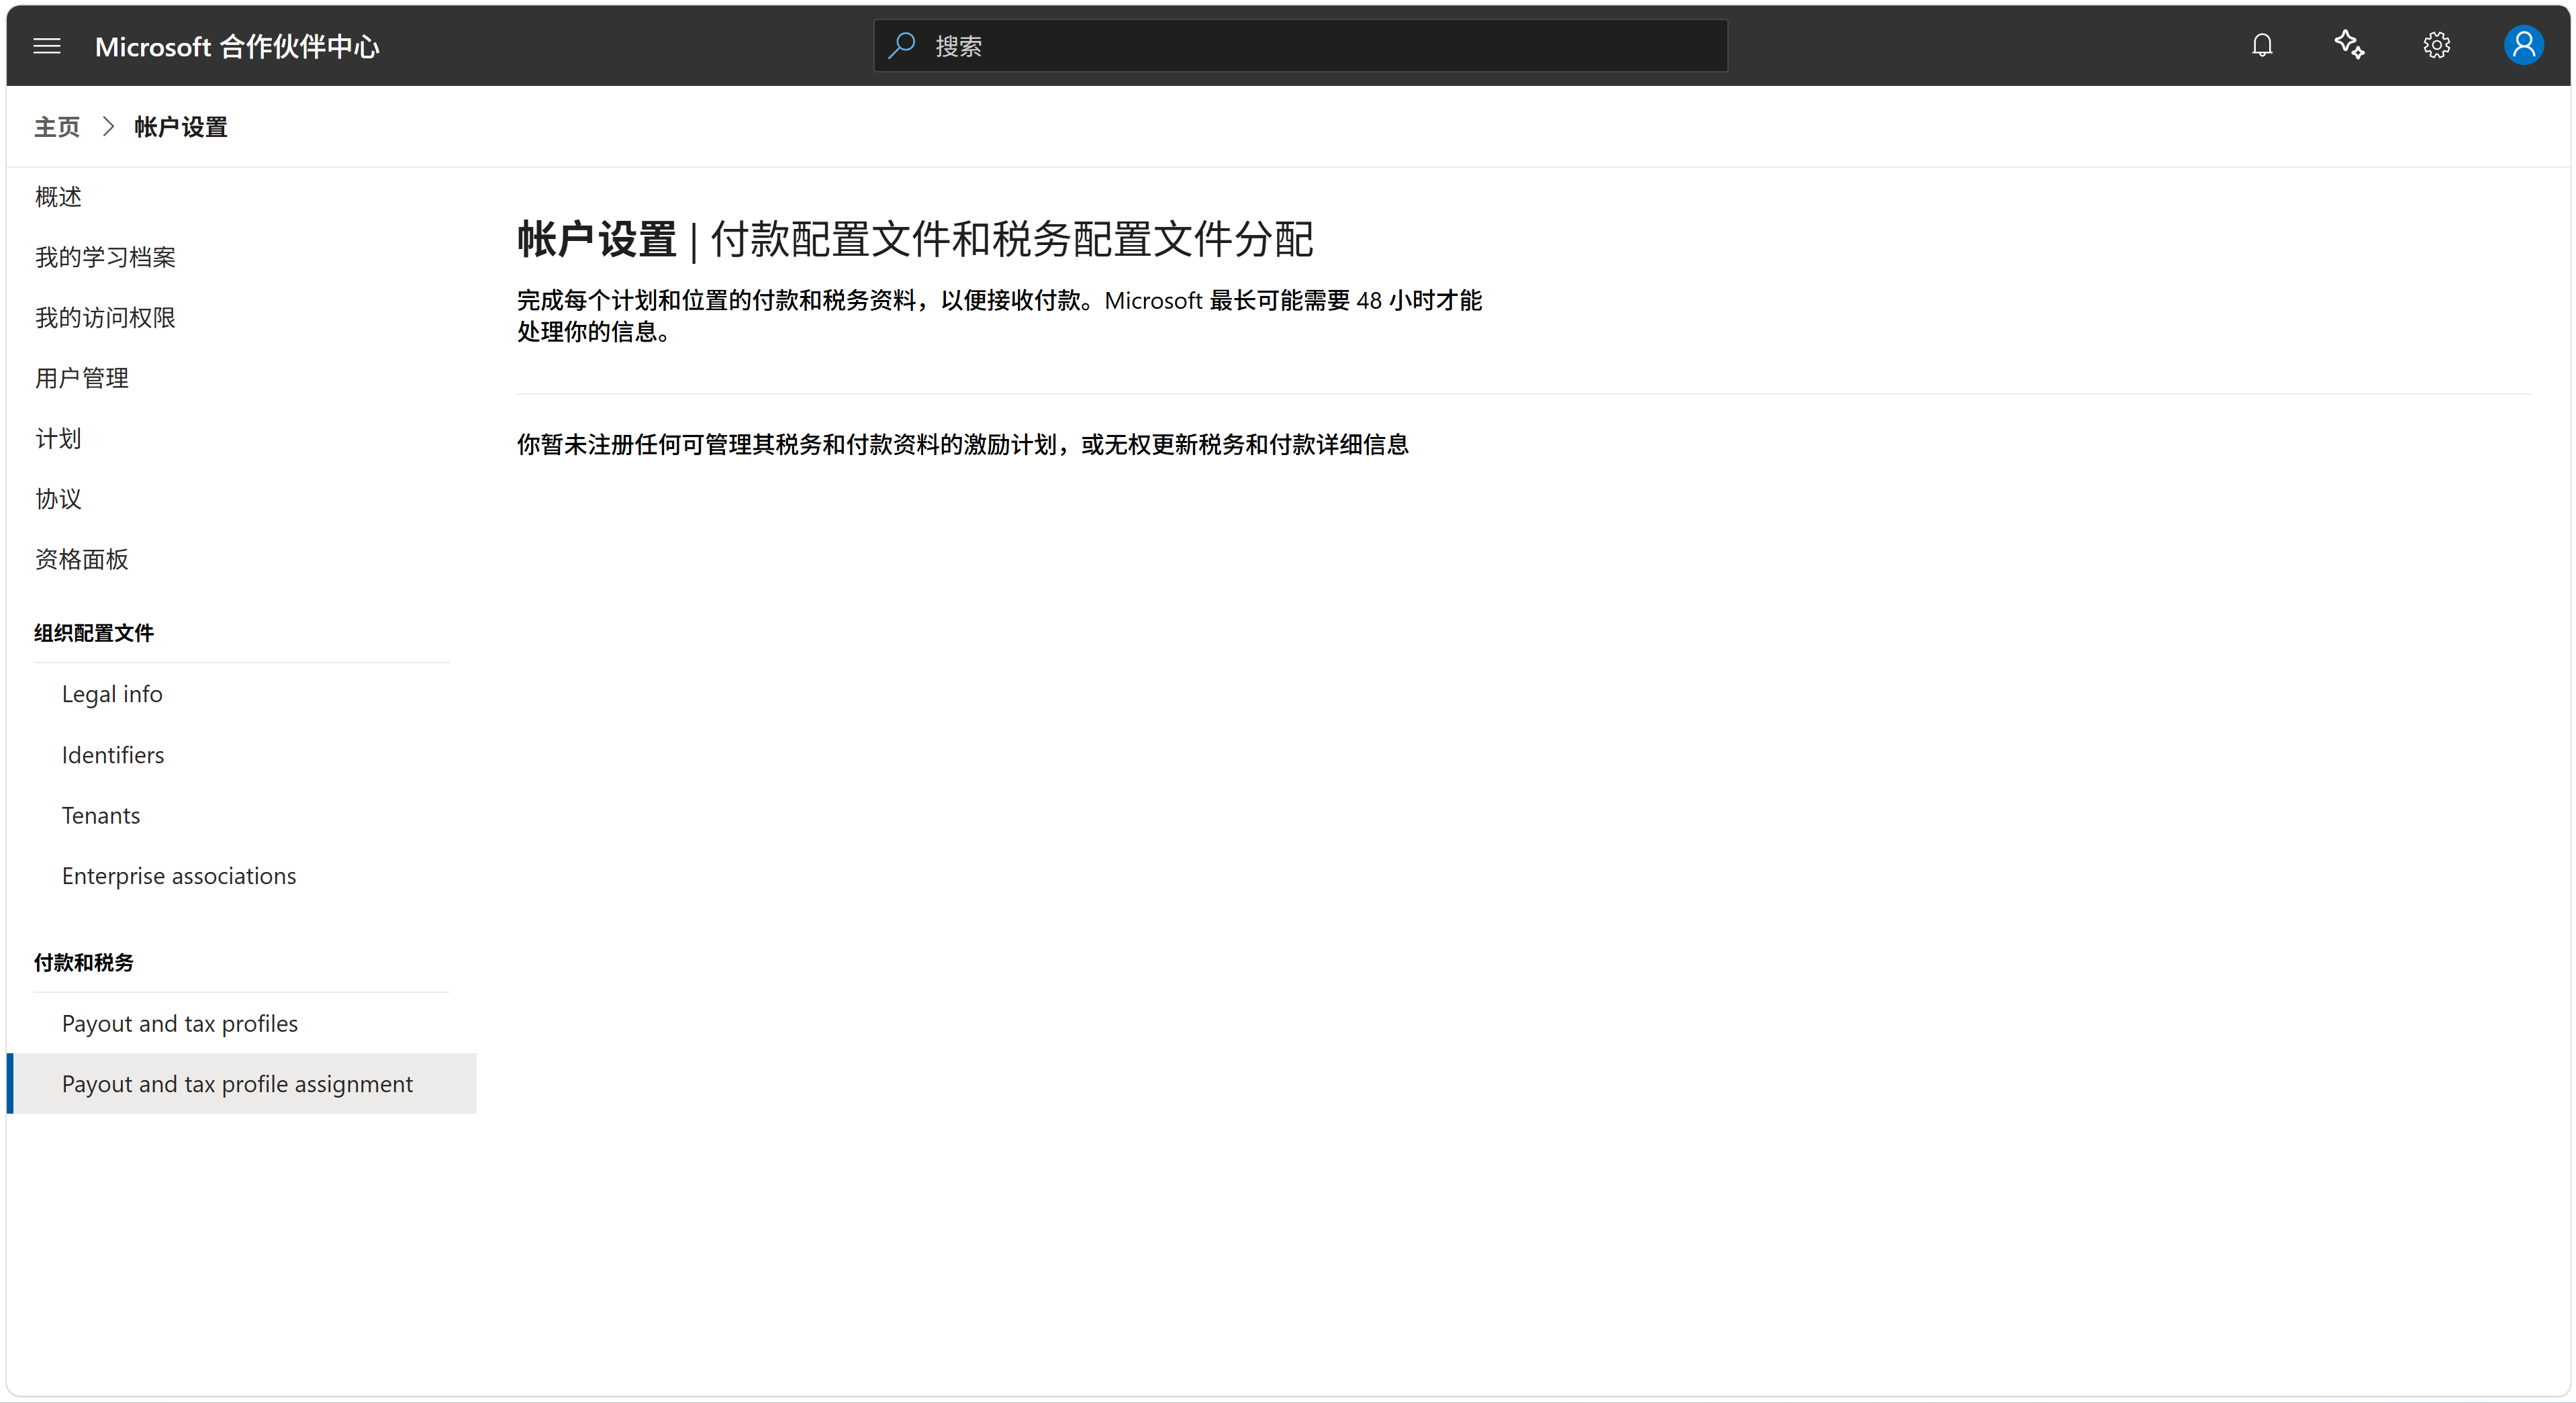
Task: Open 协议 in the sidebar
Action: tap(58, 499)
